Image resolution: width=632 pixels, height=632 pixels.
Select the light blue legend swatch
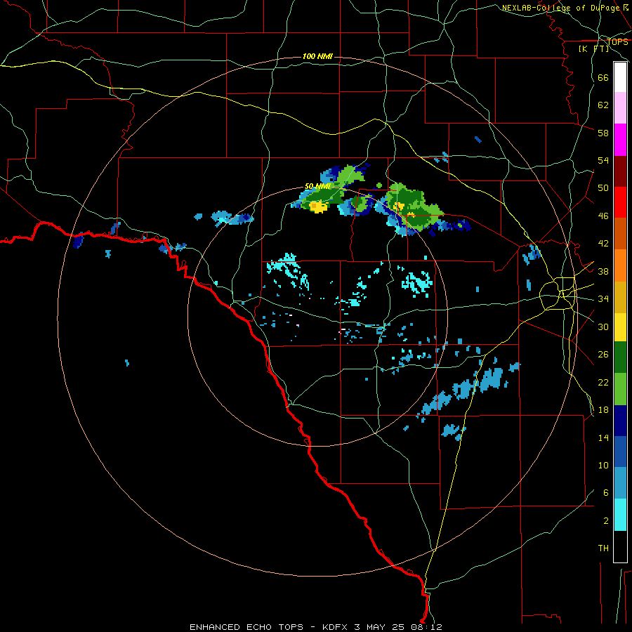pos(620,483)
